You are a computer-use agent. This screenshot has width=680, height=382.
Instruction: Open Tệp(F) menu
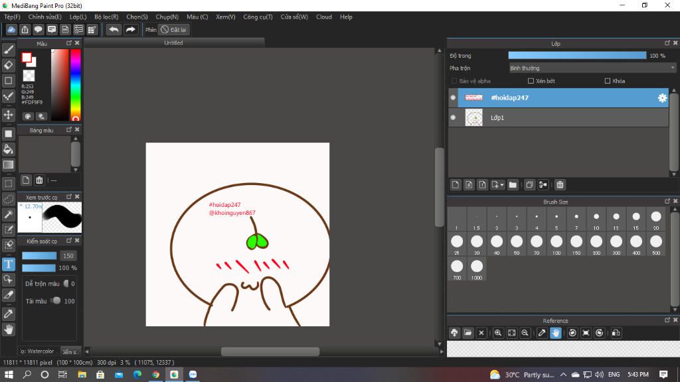tap(12, 17)
